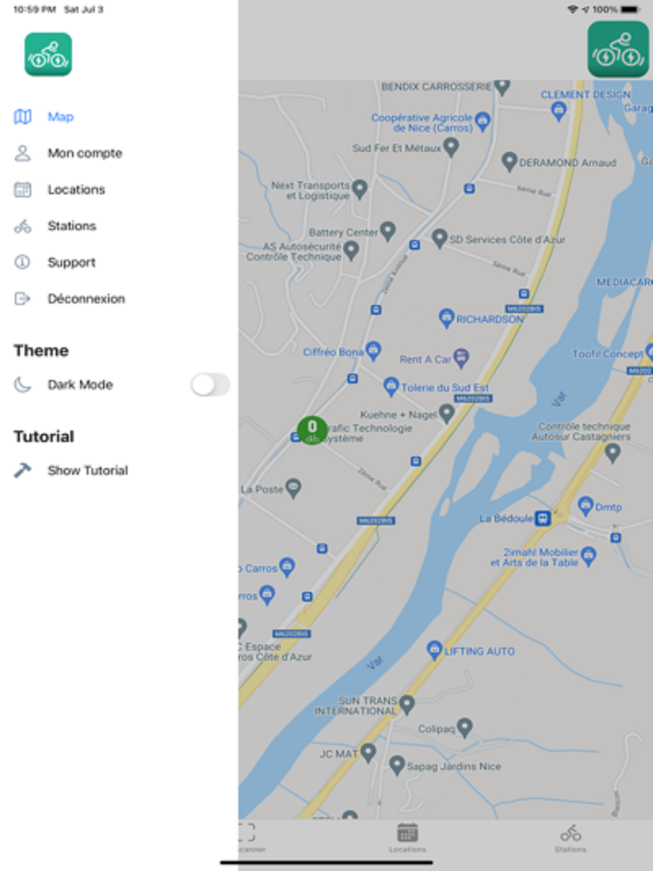Tap the LIFTING AUTO map pin
The image size is (653, 871).
click(434, 650)
